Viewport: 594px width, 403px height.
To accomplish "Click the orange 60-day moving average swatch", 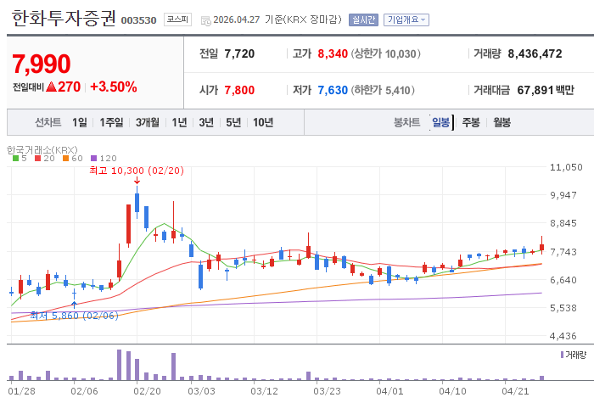I will point(65,159).
